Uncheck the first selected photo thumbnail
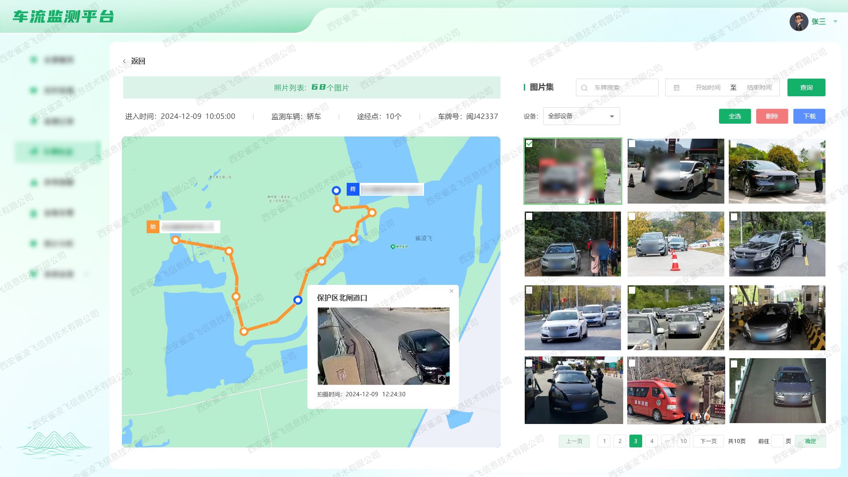Image resolution: width=848 pixels, height=477 pixels. 530,144
